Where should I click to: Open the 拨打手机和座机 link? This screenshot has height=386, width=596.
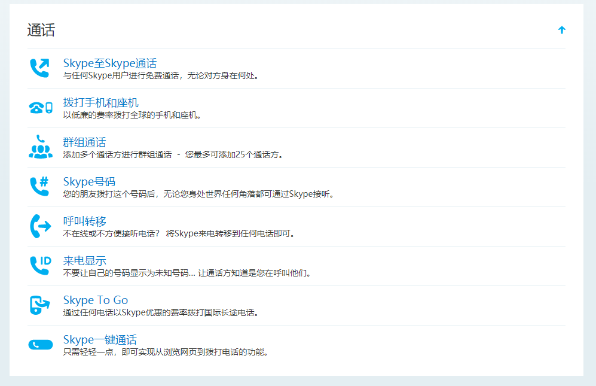100,103
